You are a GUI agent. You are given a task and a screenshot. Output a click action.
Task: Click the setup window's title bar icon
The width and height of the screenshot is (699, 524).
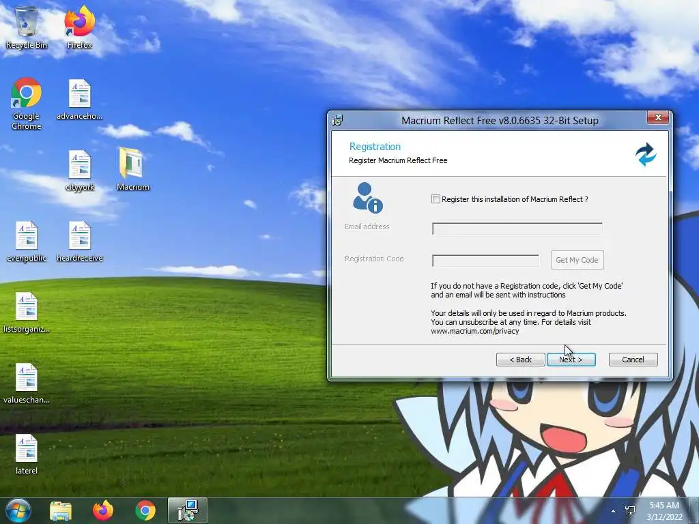click(x=337, y=120)
